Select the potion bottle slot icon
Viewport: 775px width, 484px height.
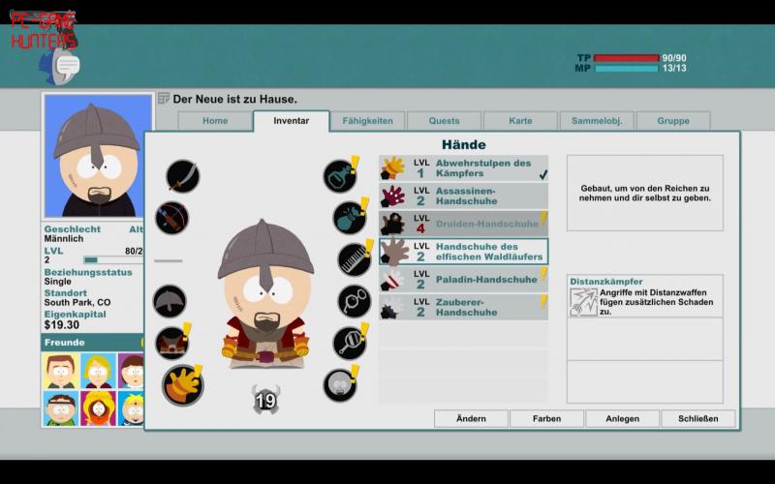[x=340, y=176]
